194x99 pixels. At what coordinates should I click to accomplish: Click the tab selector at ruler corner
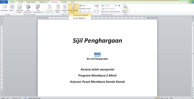coord(2,18)
